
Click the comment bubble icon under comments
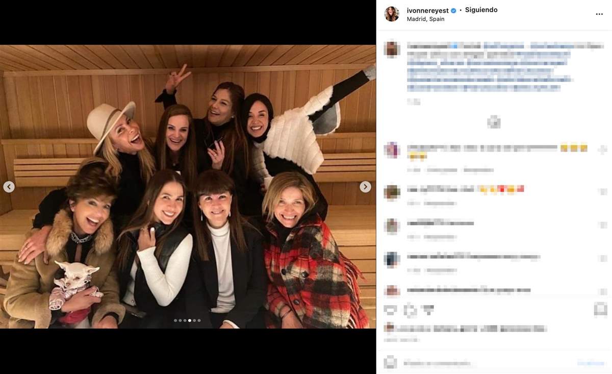[x=410, y=309]
